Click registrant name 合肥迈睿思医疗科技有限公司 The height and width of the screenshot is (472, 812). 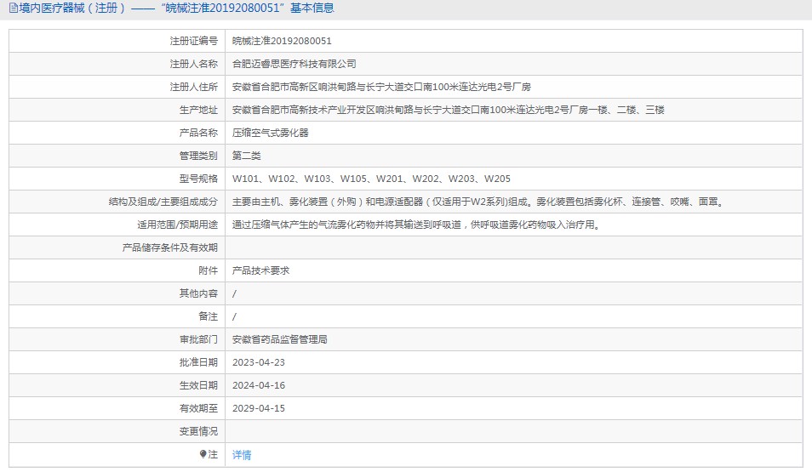point(294,64)
